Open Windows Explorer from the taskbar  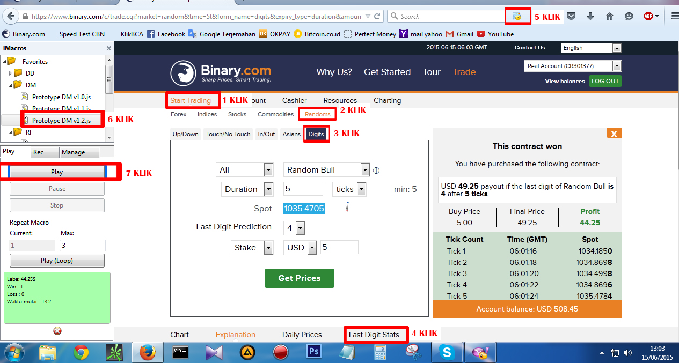[x=48, y=352]
